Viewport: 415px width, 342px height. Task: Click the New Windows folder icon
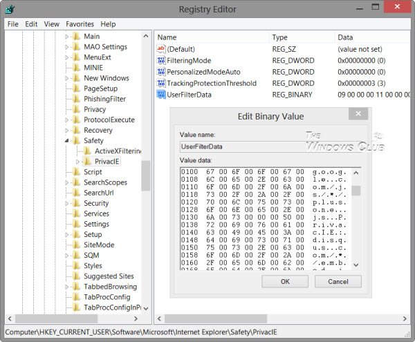77,78
